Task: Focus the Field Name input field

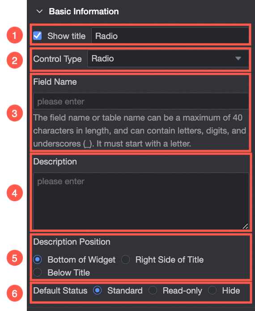Action: (141, 101)
